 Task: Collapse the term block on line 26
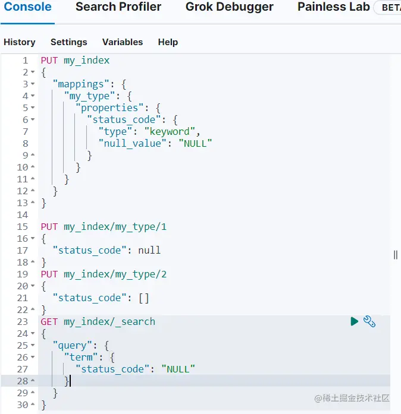click(x=33, y=358)
